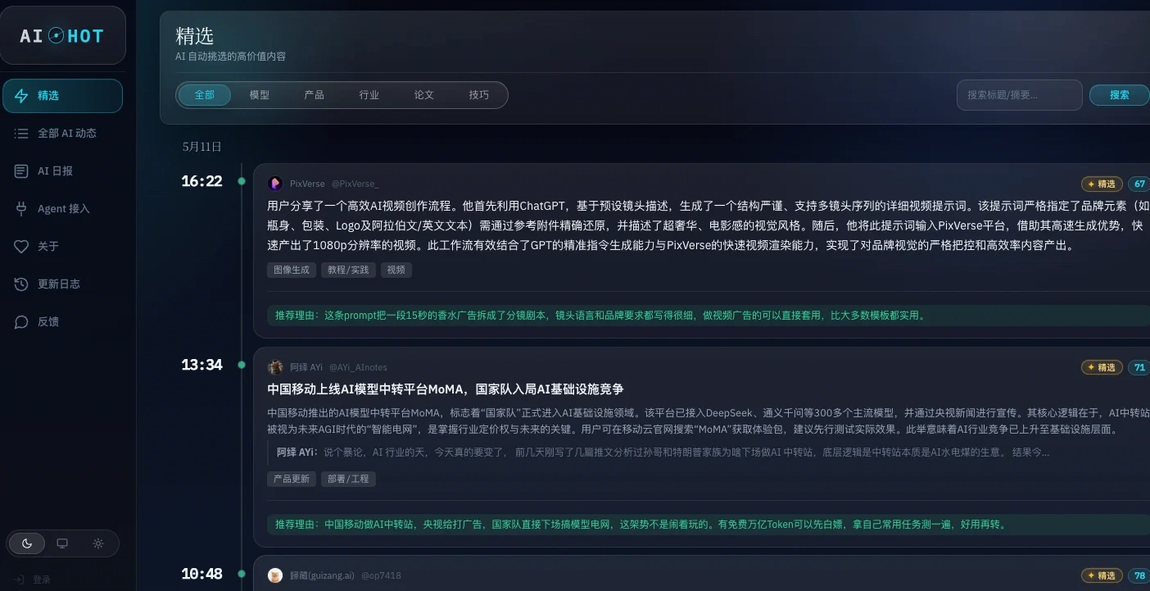
Task: Click the 精选 badge on the 歸藏 post
Action: (x=1102, y=575)
